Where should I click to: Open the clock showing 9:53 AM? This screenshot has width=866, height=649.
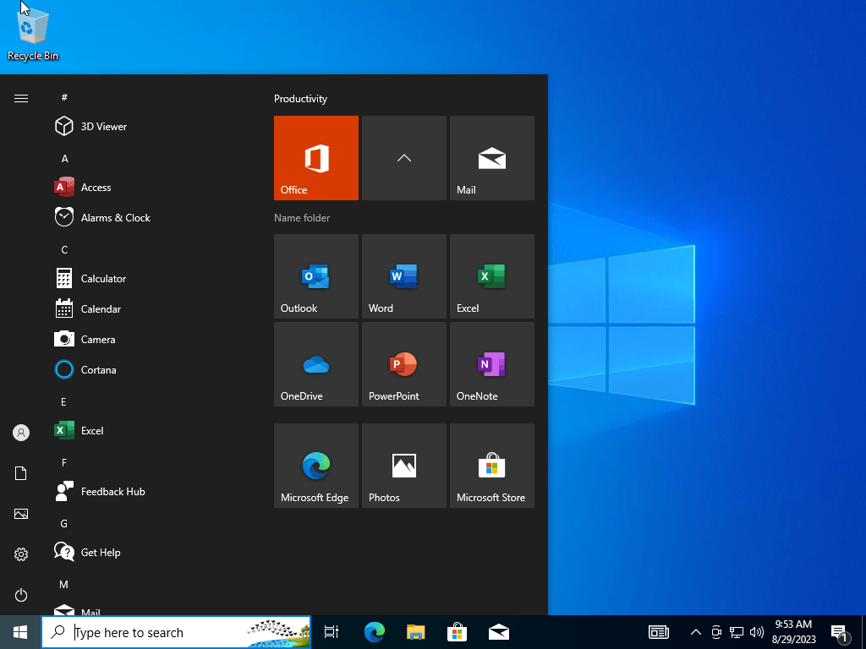(793, 632)
